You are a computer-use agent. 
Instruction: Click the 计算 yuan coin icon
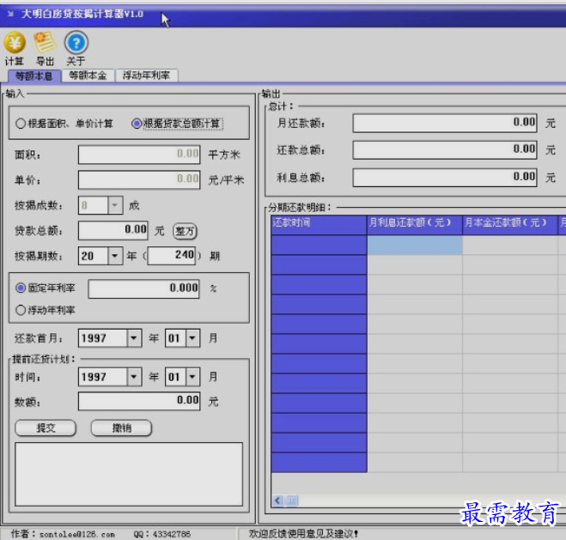tap(15, 43)
